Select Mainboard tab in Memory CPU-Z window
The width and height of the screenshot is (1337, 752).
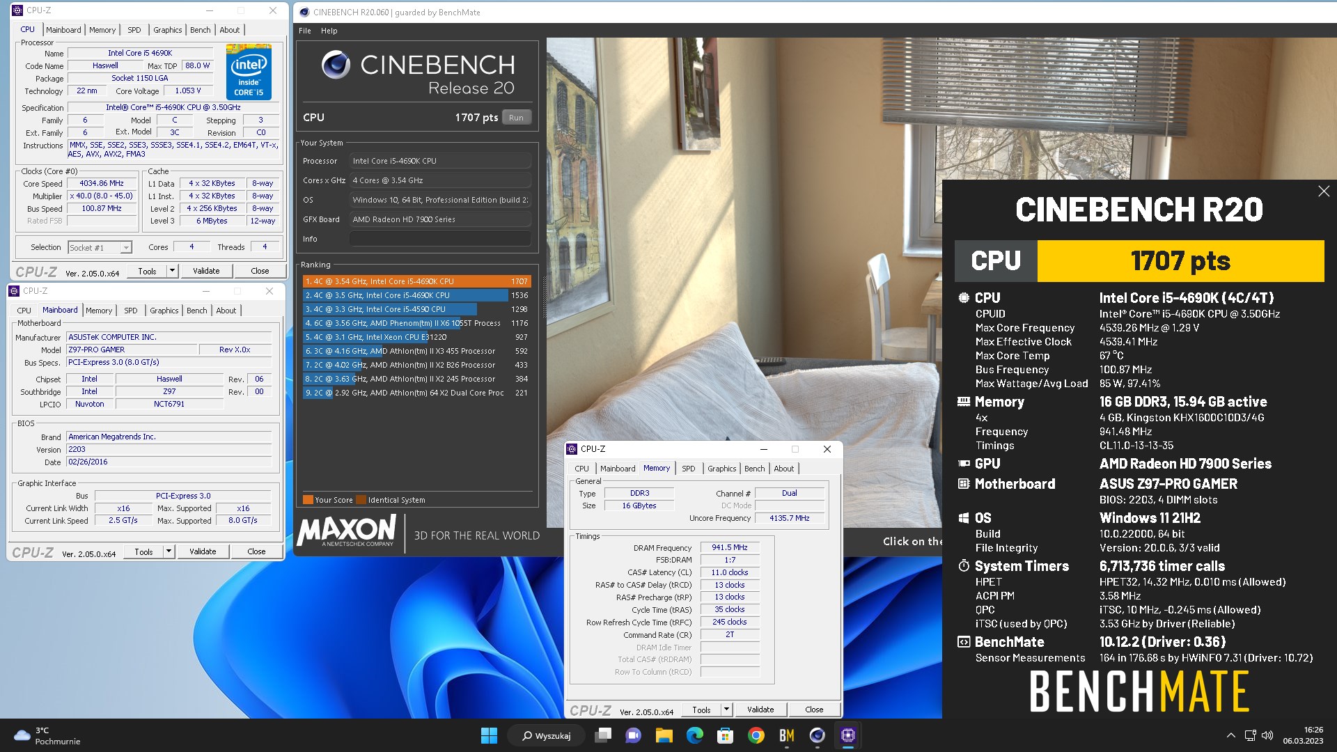618,469
